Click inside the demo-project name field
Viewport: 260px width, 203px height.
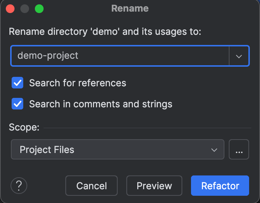tap(120, 56)
